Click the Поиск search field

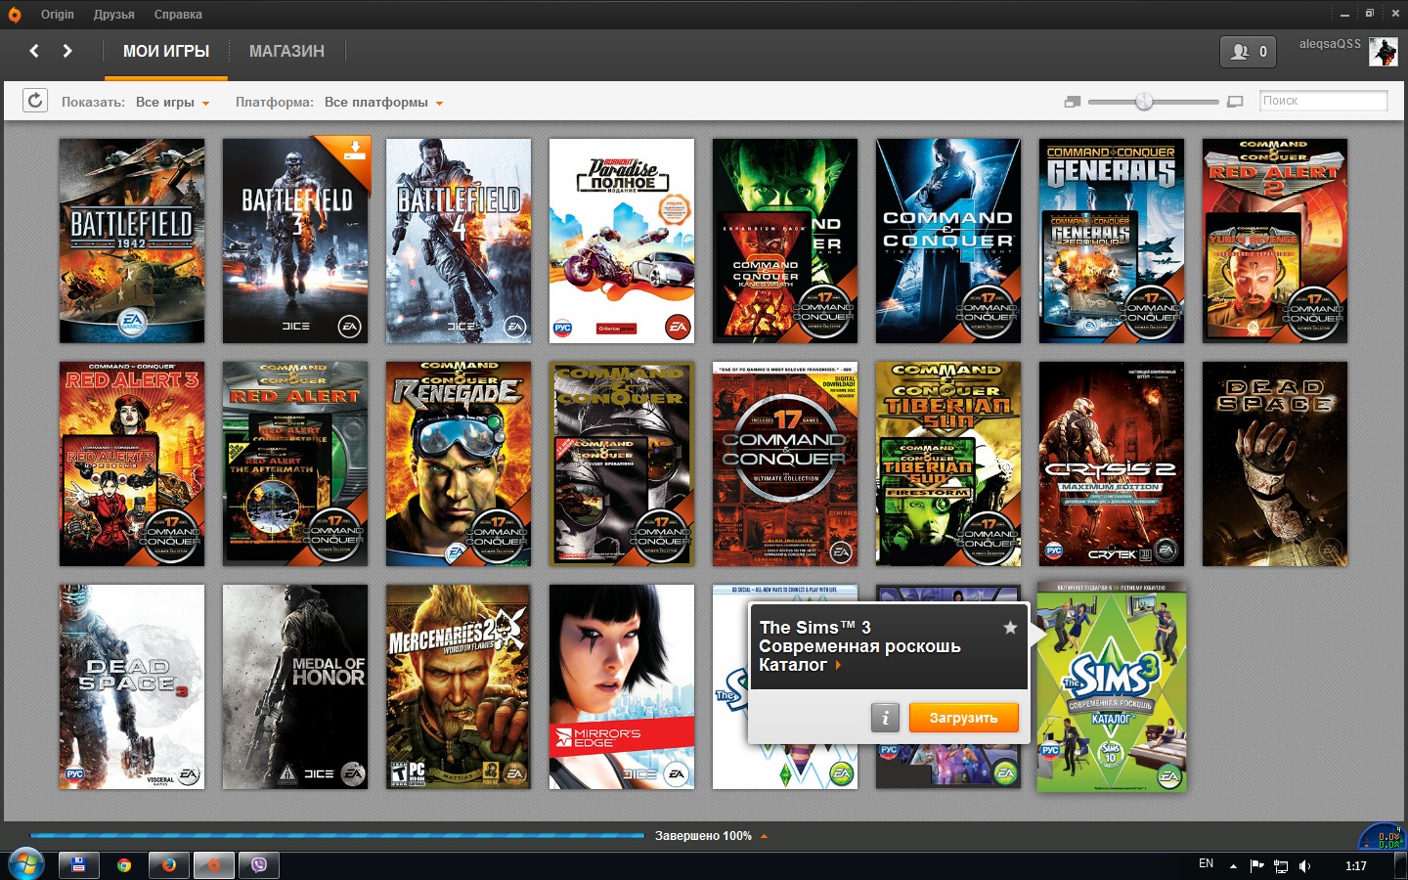click(1323, 101)
